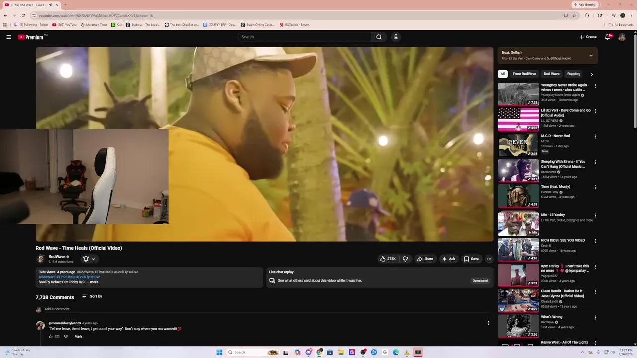Click the search magnifier button
The width and height of the screenshot is (637, 358).
tap(379, 37)
